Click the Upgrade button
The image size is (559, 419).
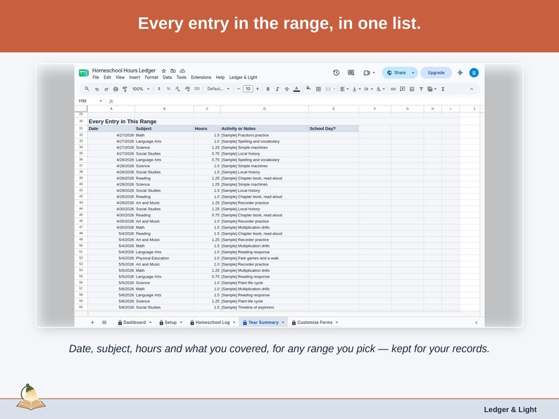pos(436,72)
